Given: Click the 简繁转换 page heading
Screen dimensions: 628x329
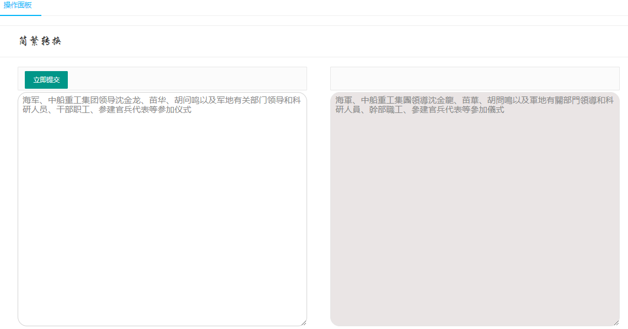Looking at the screenshot, I should (40, 40).
